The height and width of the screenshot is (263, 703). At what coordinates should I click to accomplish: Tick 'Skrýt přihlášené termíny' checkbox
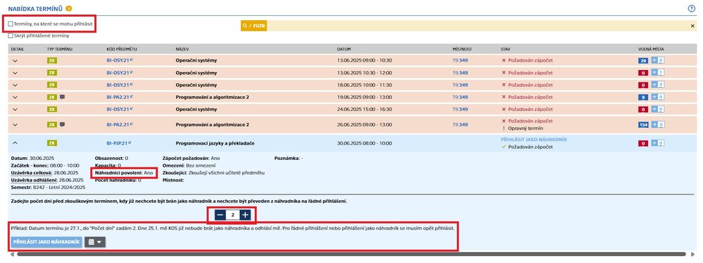[10, 36]
